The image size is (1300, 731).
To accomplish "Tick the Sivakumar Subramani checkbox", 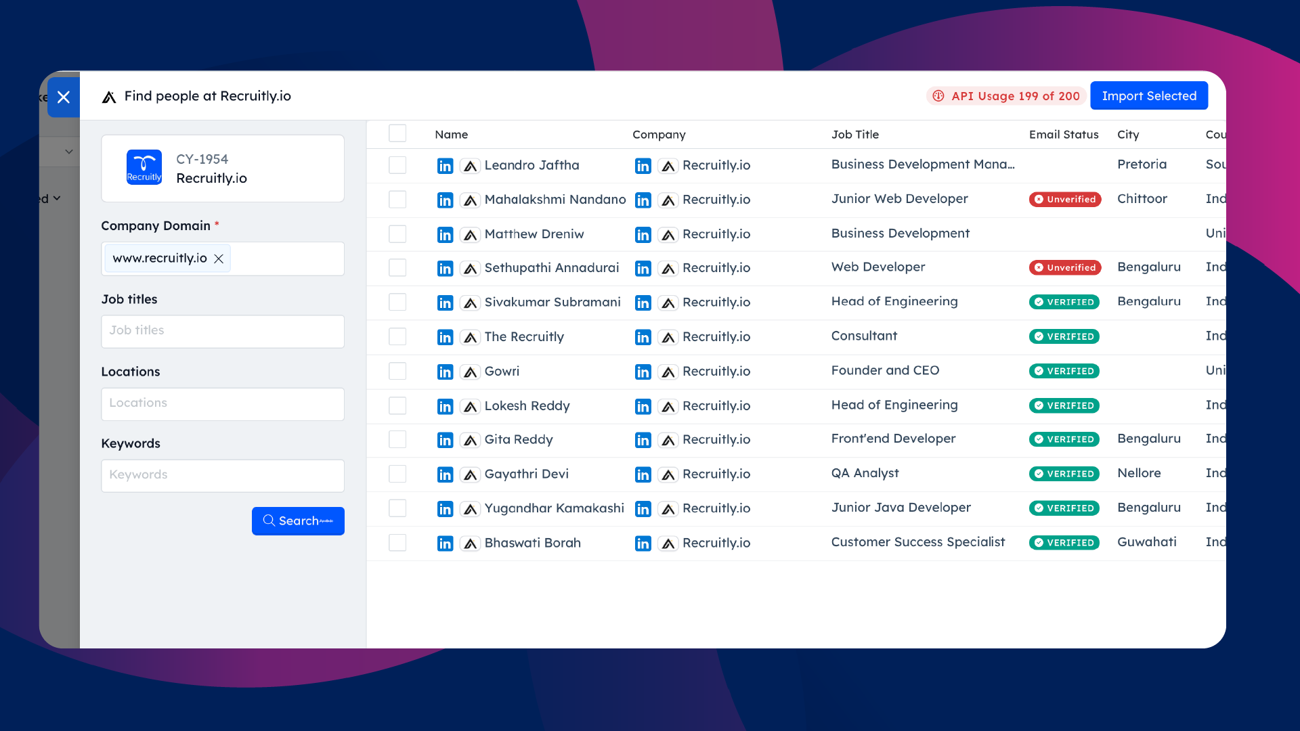I will pyautogui.click(x=397, y=302).
